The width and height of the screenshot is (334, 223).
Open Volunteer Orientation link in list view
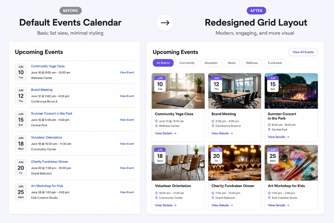[46, 137]
